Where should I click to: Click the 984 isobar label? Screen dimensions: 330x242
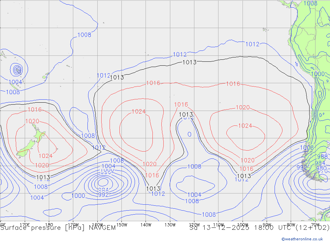pyautogui.click(x=320, y=163)
